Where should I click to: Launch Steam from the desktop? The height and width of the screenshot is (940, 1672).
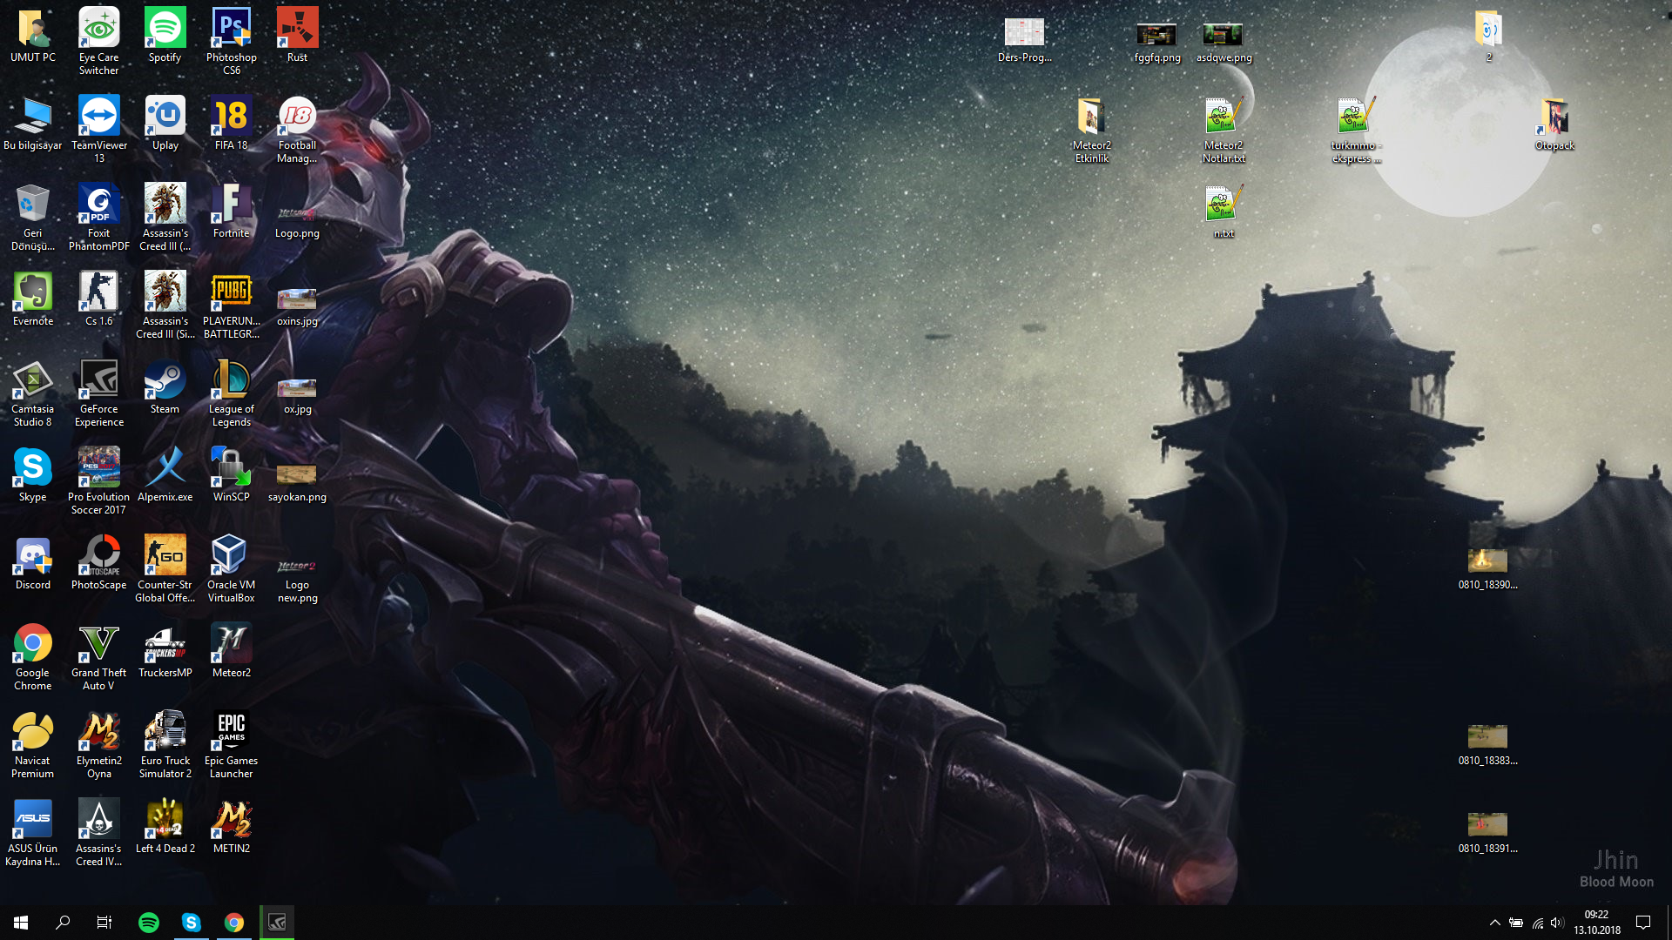[x=165, y=386]
